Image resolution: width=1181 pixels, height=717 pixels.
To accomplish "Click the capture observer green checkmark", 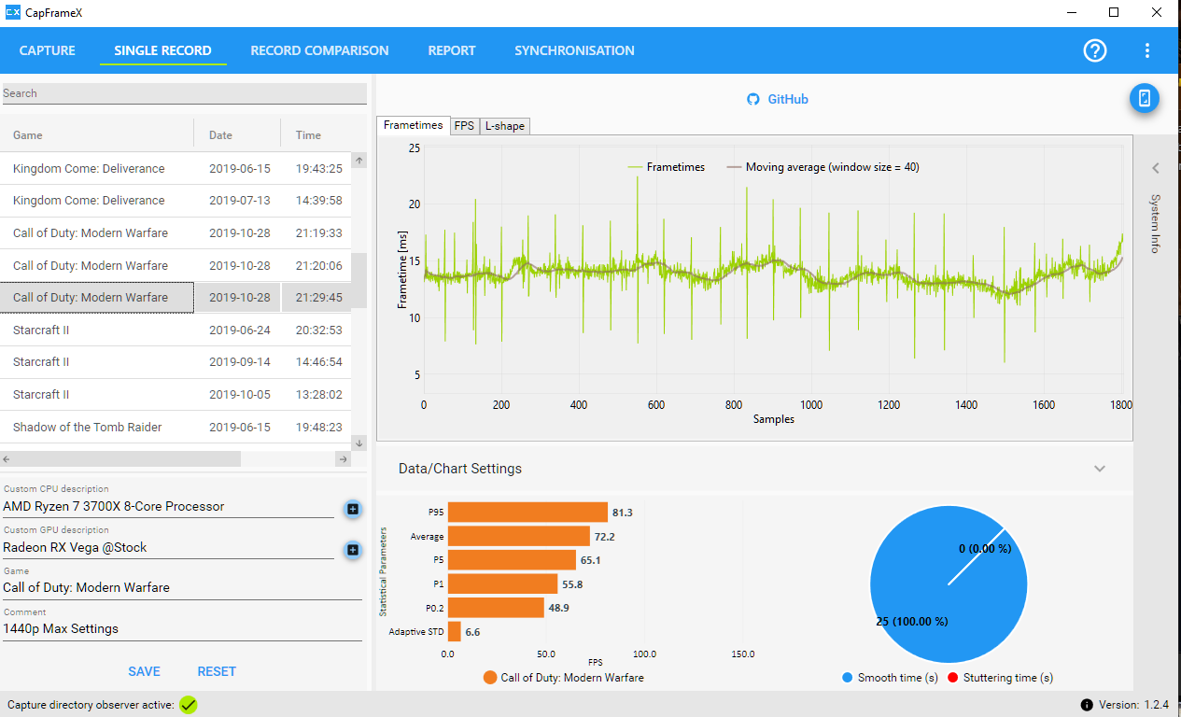I will 189,705.
